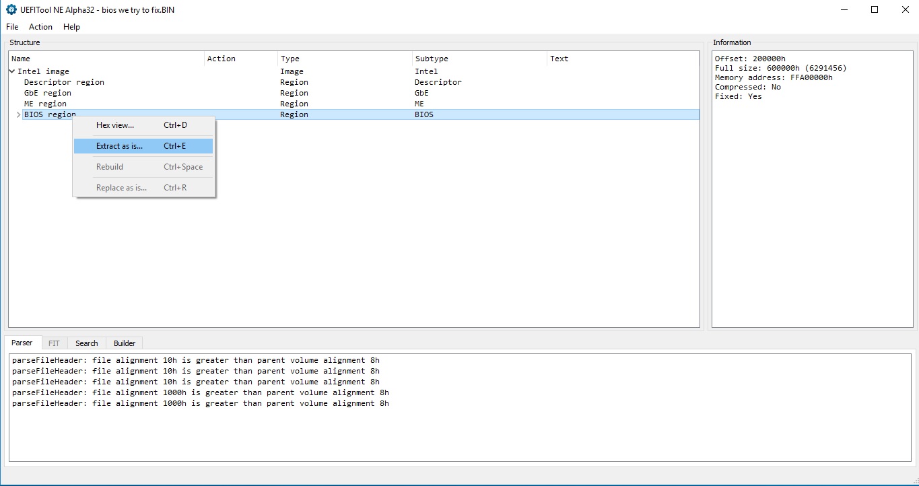Open the File menu
This screenshot has width=919, height=486.
[x=12, y=27]
